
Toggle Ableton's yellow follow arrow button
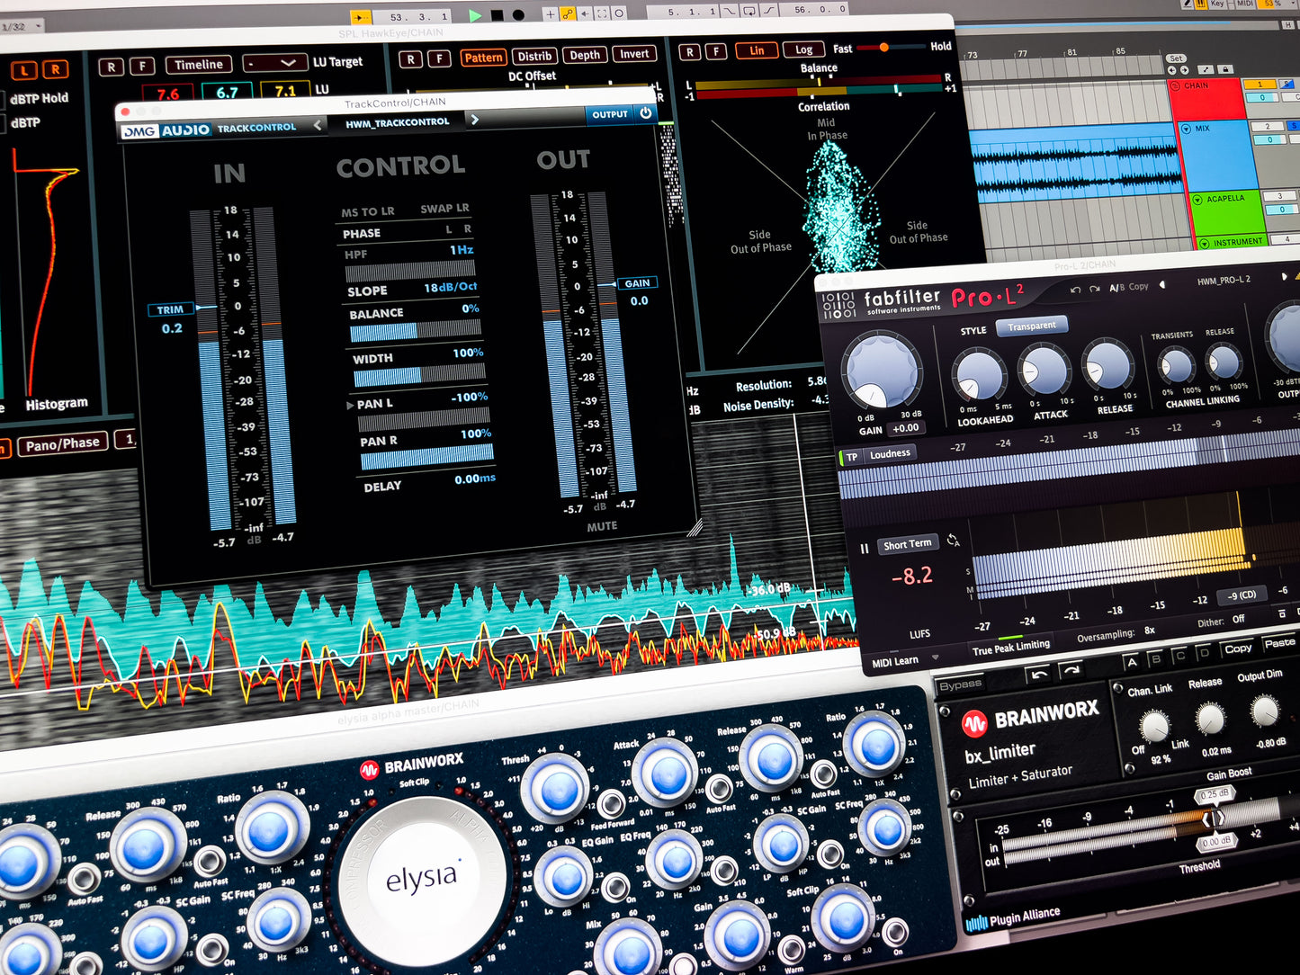360,17
